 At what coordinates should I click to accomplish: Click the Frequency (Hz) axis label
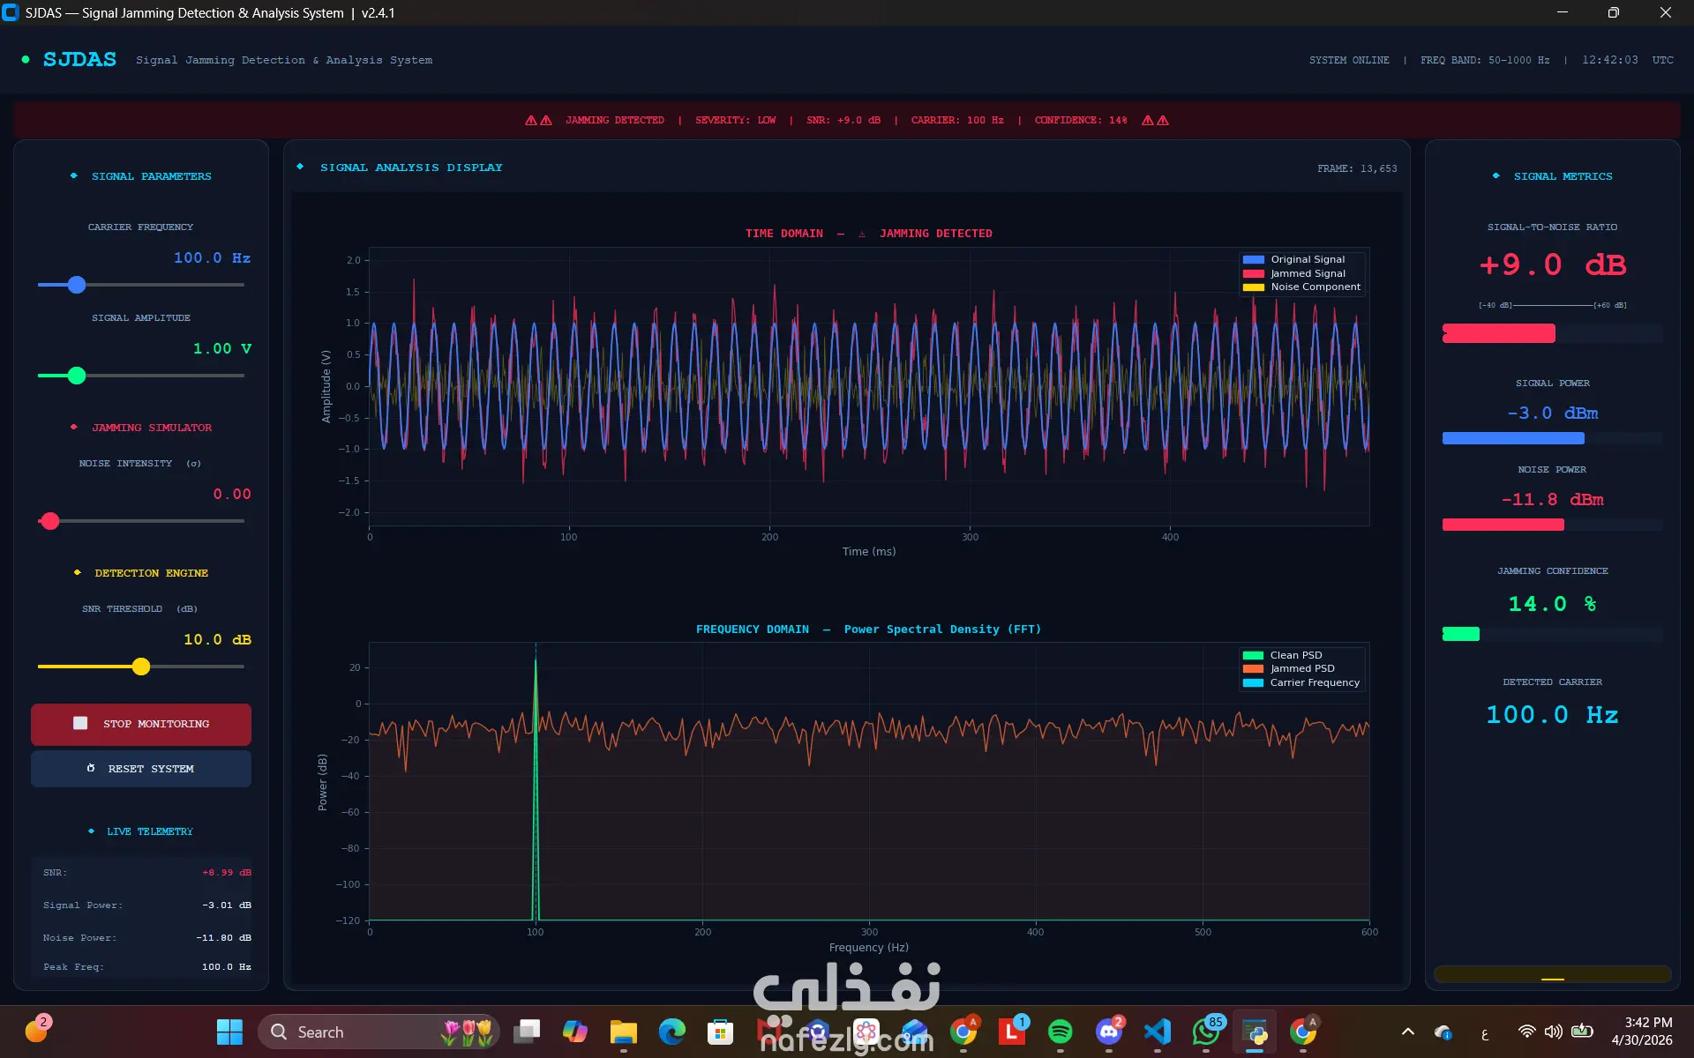[869, 948]
